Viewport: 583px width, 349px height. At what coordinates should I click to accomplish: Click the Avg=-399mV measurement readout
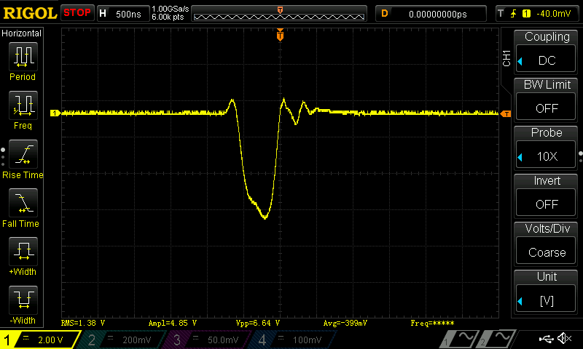point(345,323)
